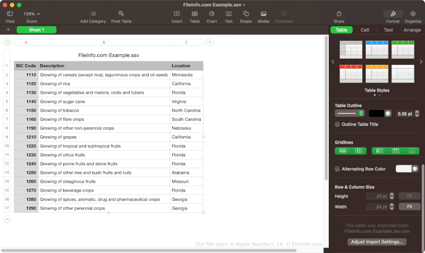
Task: Toggle Alternating Row Color checkbox
Action: coord(337,169)
